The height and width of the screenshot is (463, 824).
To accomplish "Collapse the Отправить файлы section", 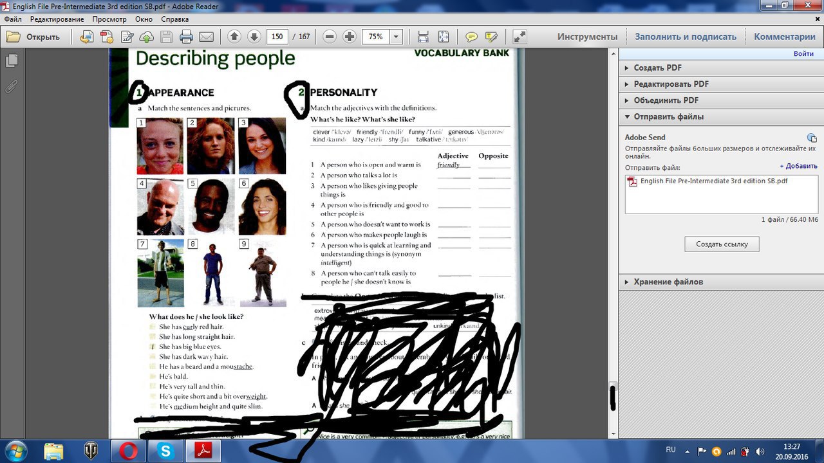I will tap(720, 117).
